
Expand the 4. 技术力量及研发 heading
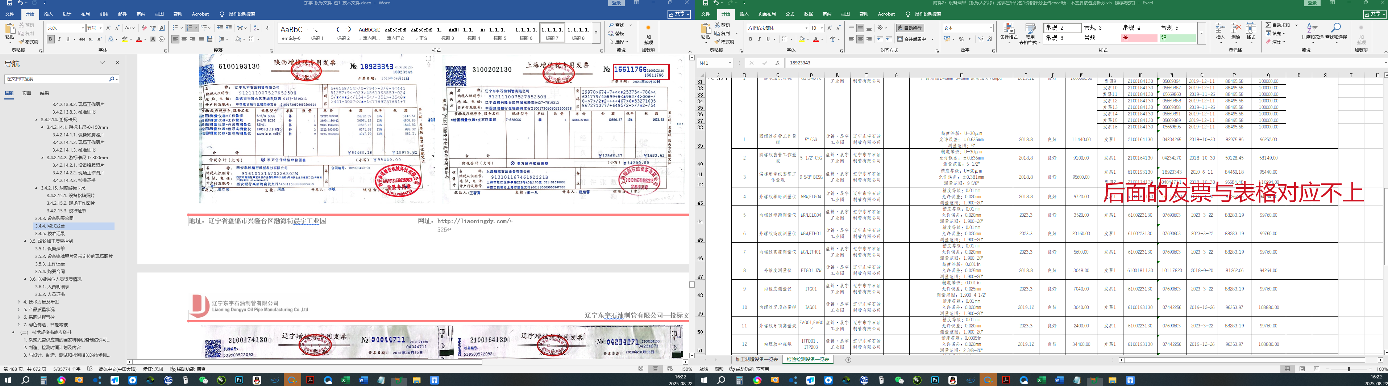[19, 302]
